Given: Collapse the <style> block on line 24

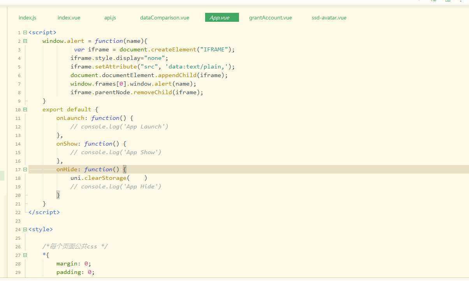Looking at the screenshot, I should 25,229.
